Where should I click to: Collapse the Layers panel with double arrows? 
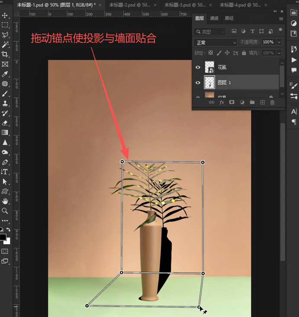click(275, 11)
